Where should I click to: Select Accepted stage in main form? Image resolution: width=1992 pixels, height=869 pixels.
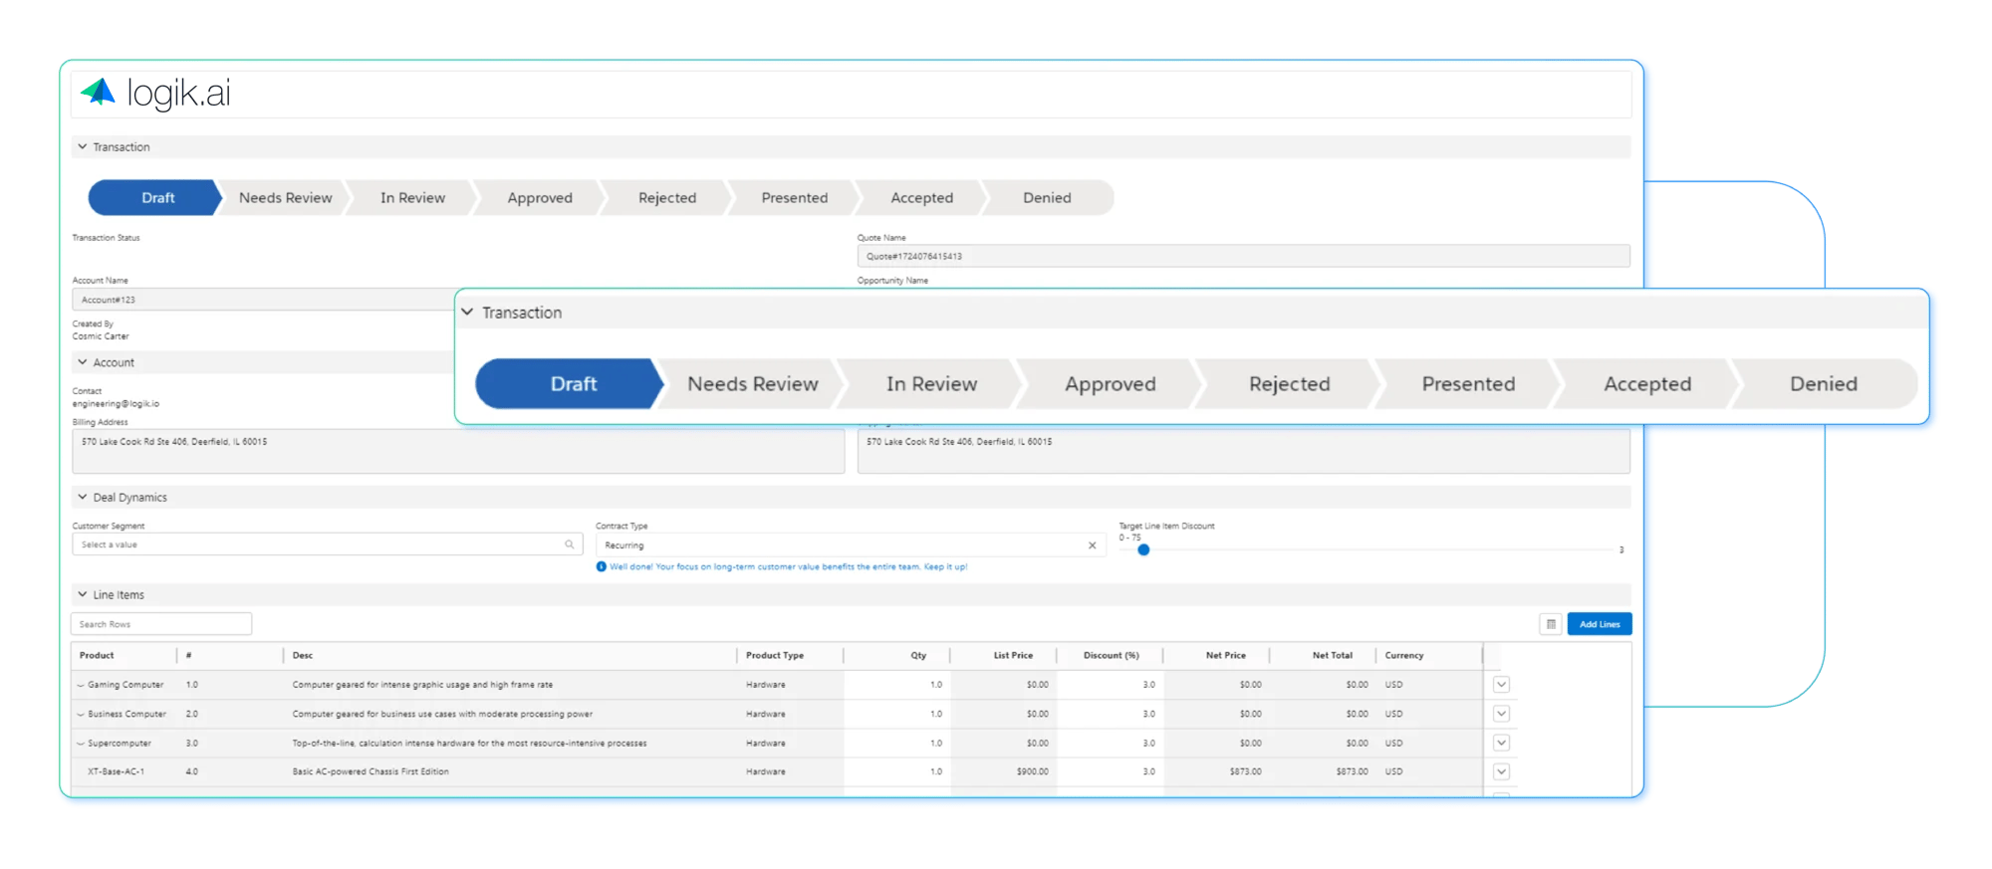pyautogui.click(x=922, y=198)
